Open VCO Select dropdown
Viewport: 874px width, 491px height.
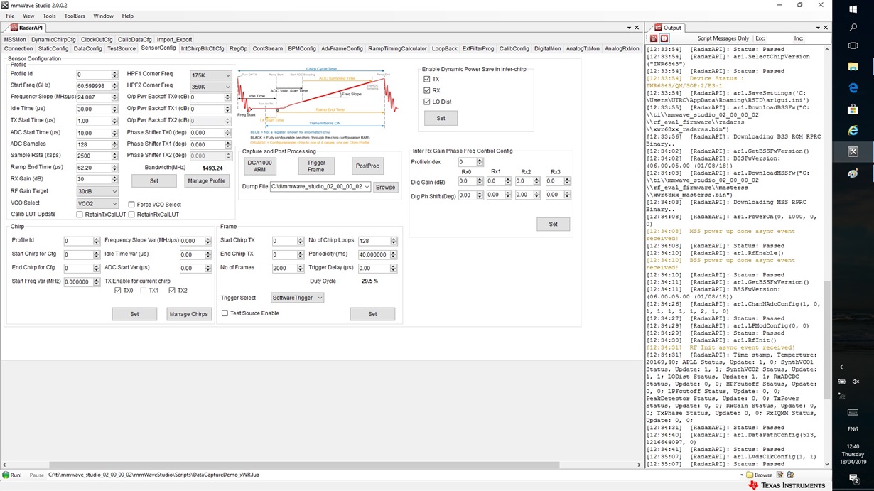(97, 203)
